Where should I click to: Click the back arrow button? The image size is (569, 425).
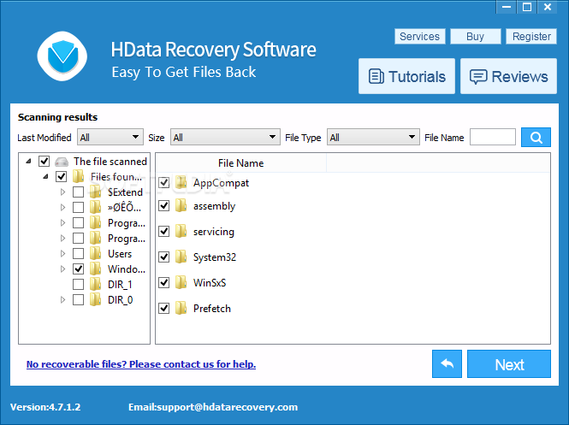447,363
